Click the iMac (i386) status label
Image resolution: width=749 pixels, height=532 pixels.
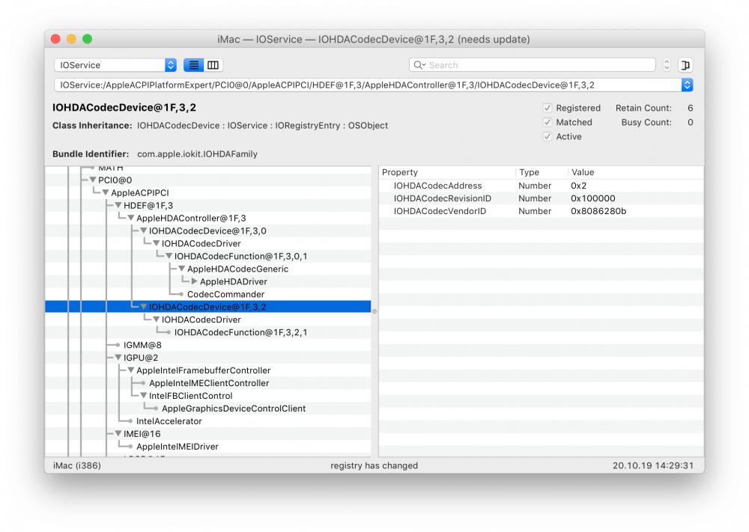click(77, 465)
